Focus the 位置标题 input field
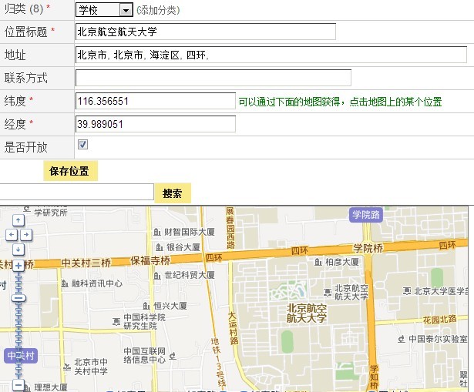The width and height of the screenshot is (474, 392). point(206,32)
